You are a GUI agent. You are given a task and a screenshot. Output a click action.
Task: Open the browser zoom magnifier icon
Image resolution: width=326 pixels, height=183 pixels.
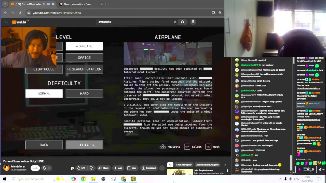click(x=220, y=13)
